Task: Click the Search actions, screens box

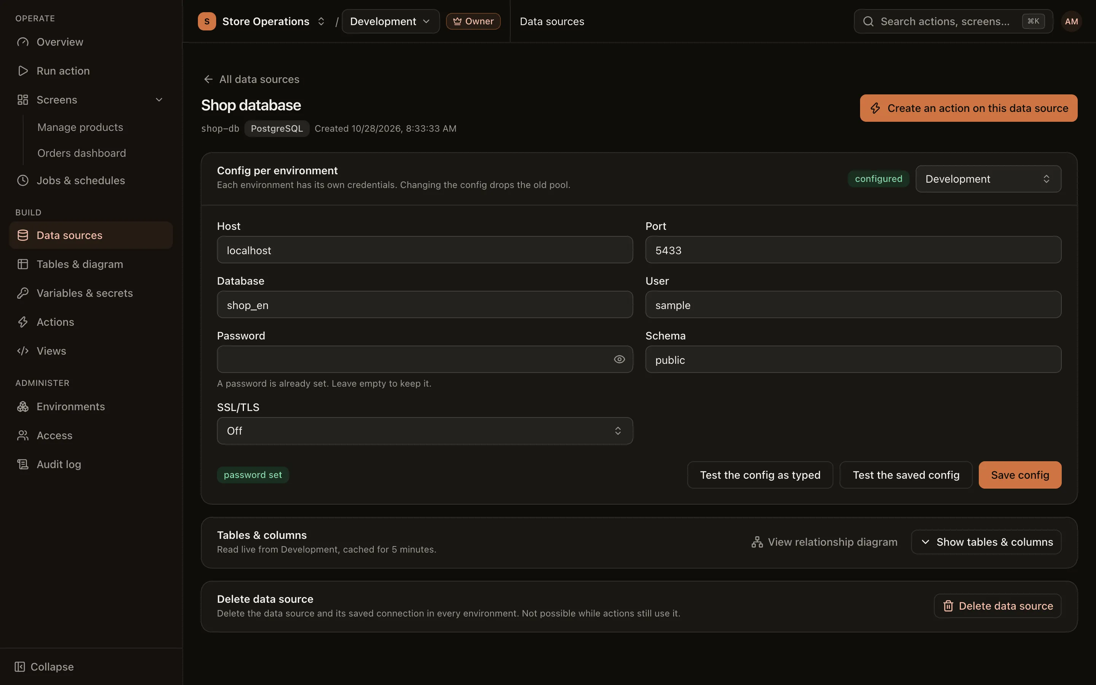Action: 953,21
